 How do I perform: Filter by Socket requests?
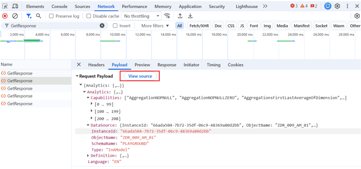coord(321,26)
